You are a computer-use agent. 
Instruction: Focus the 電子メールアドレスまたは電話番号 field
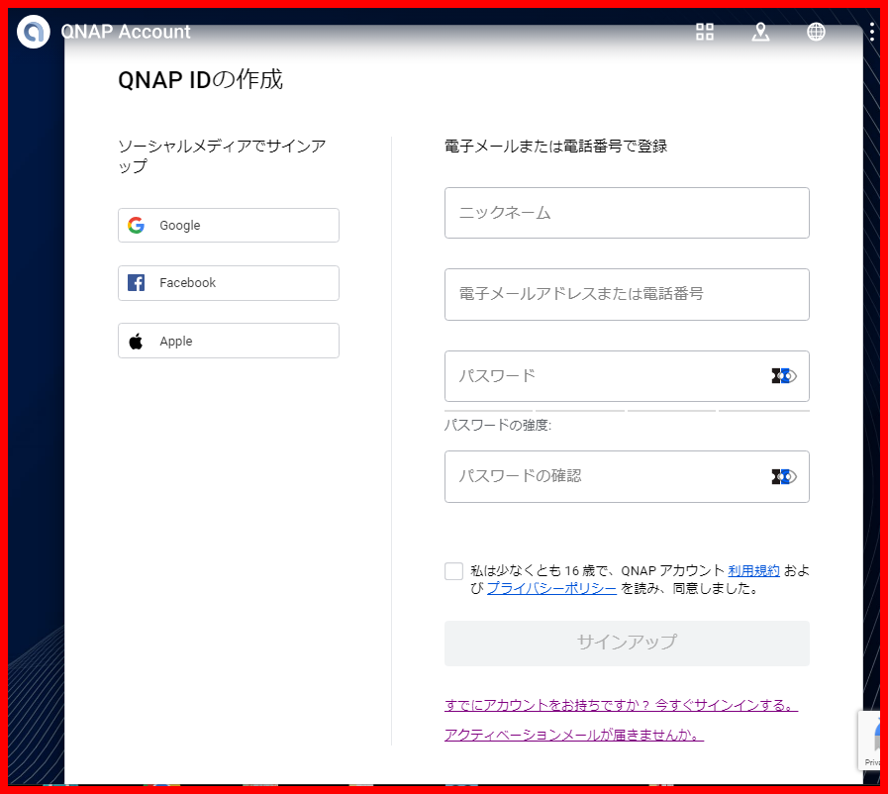click(x=627, y=294)
